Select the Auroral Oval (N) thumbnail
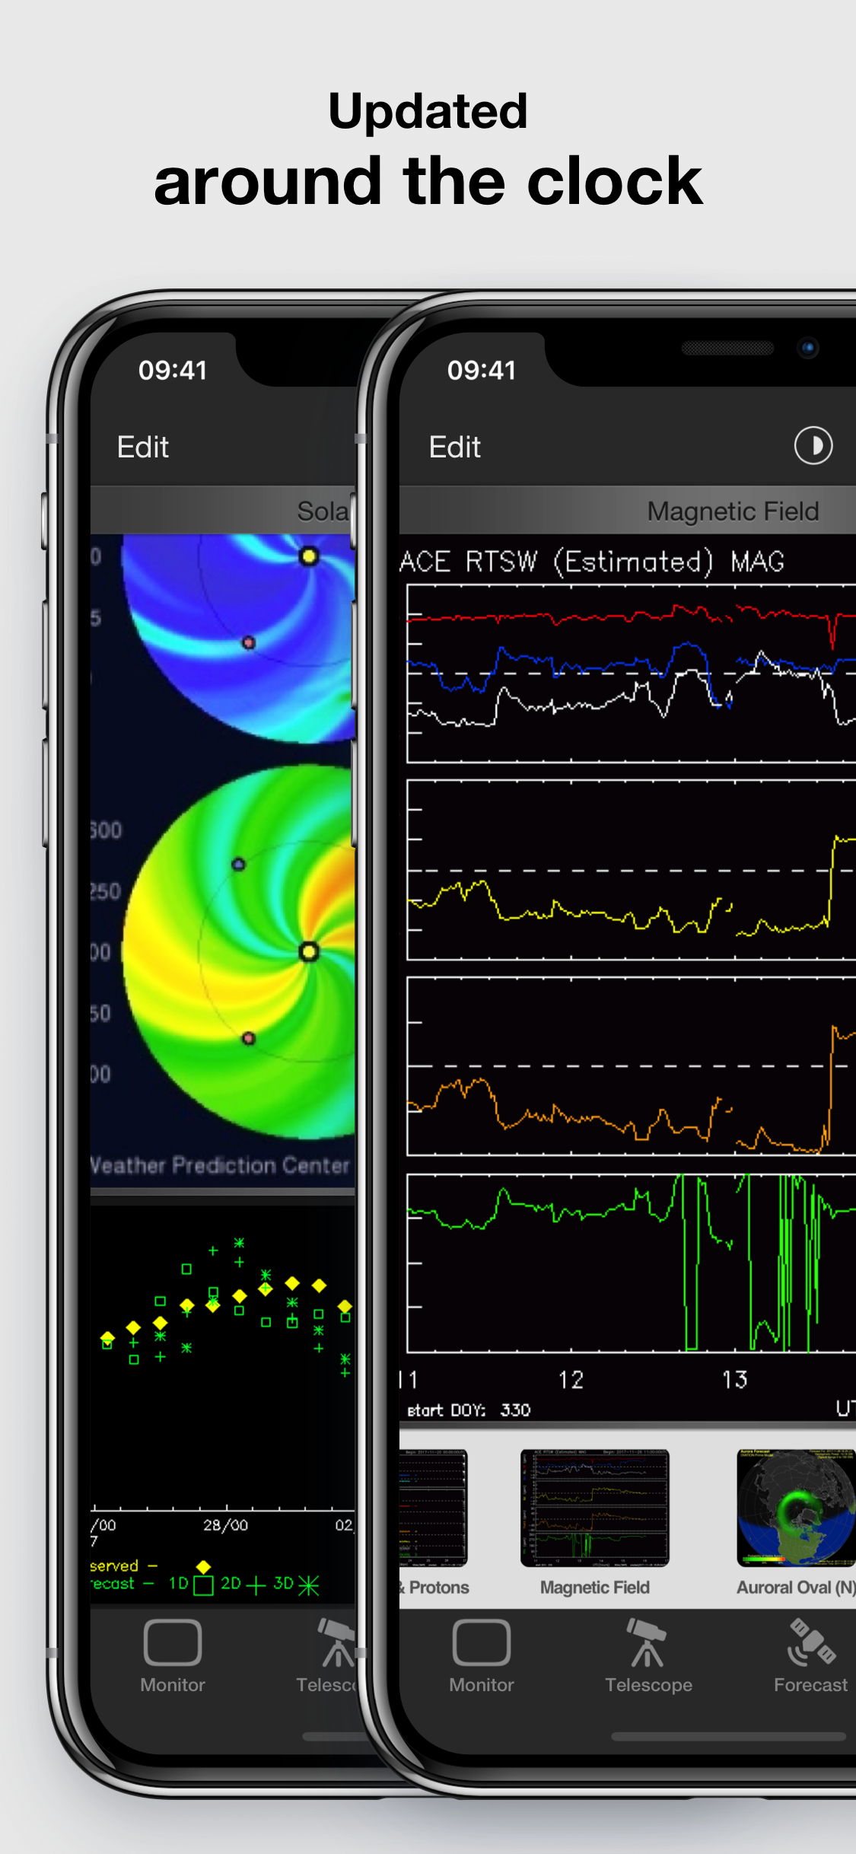This screenshot has height=1854, width=856. click(796, 1508)
